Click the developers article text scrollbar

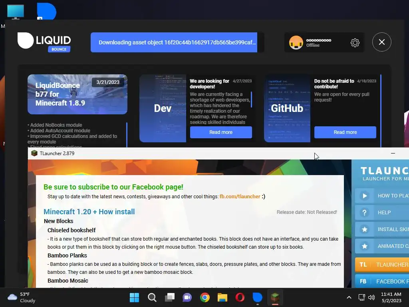252,100
